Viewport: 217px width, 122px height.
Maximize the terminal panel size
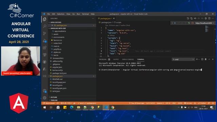[209, 59]
